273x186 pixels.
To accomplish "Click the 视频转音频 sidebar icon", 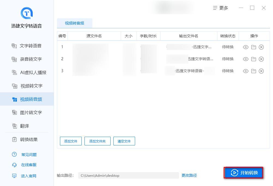I will point(14,99).
